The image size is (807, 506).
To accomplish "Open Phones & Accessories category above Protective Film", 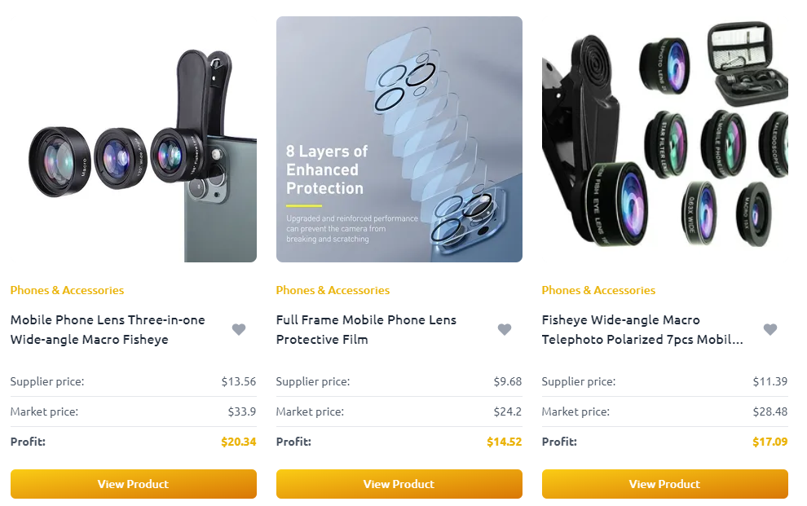I will click(x=333, y=290).
